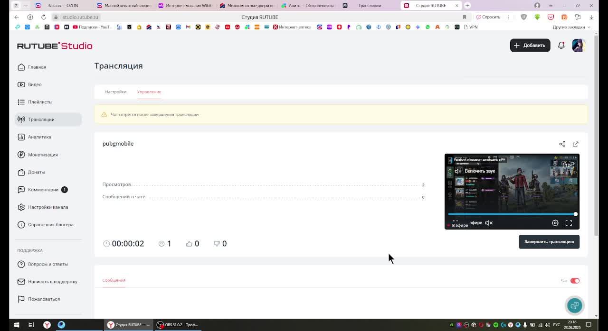Close the Студия RUTUBE browser tab
This screenshot has width=608, height=331.
coord(456,6)
